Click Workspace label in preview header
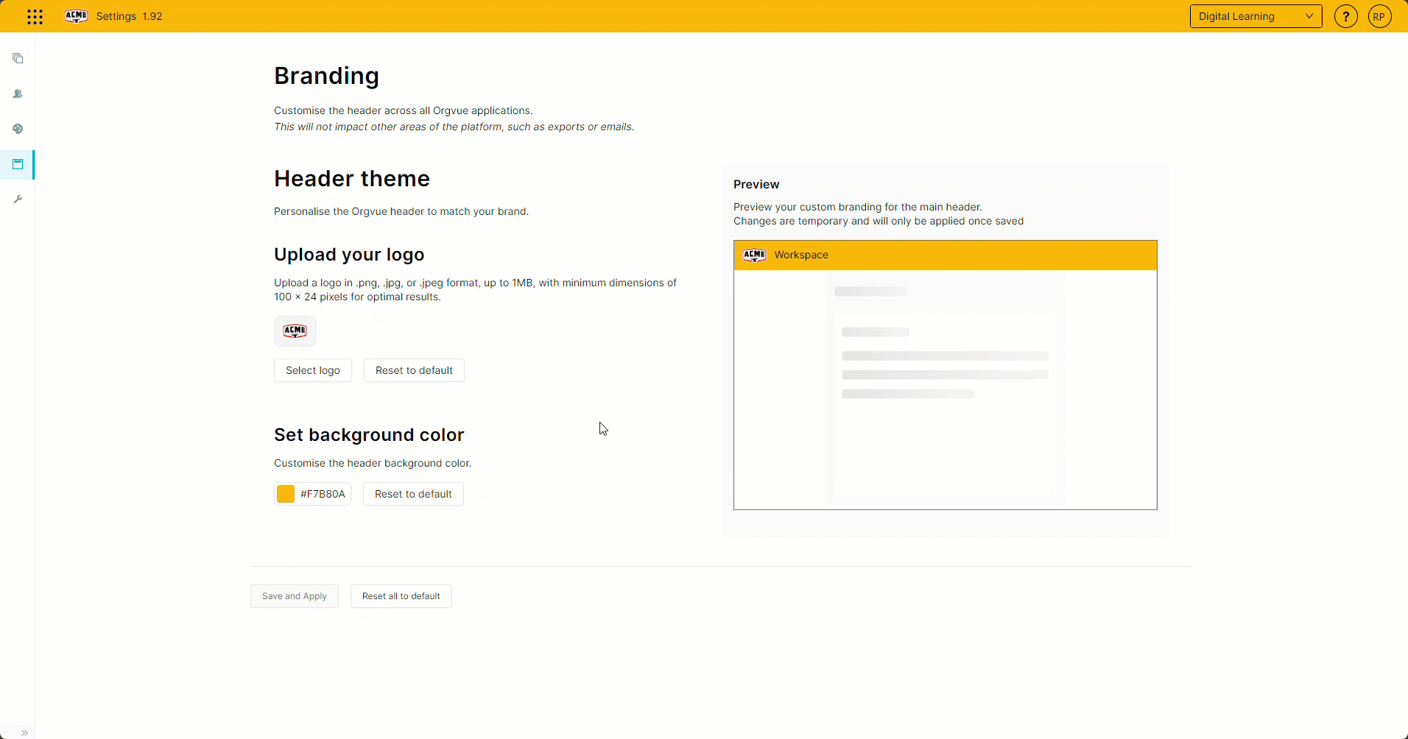Image resolution: width=1408 pixels, height=739 pixels. (x=801, y=255)
